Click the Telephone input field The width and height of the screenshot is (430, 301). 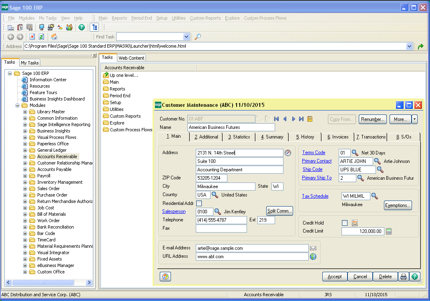click(x=221, y=220)
